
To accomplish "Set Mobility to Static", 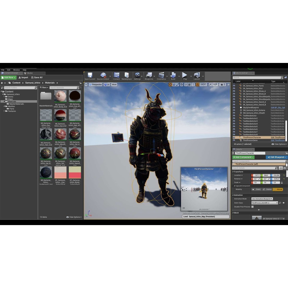I will point(257,189).
